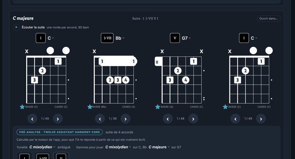Show previous voicing for G7 chord (1/48)
This screenshot has width=295, height=159.
[167, 119]
